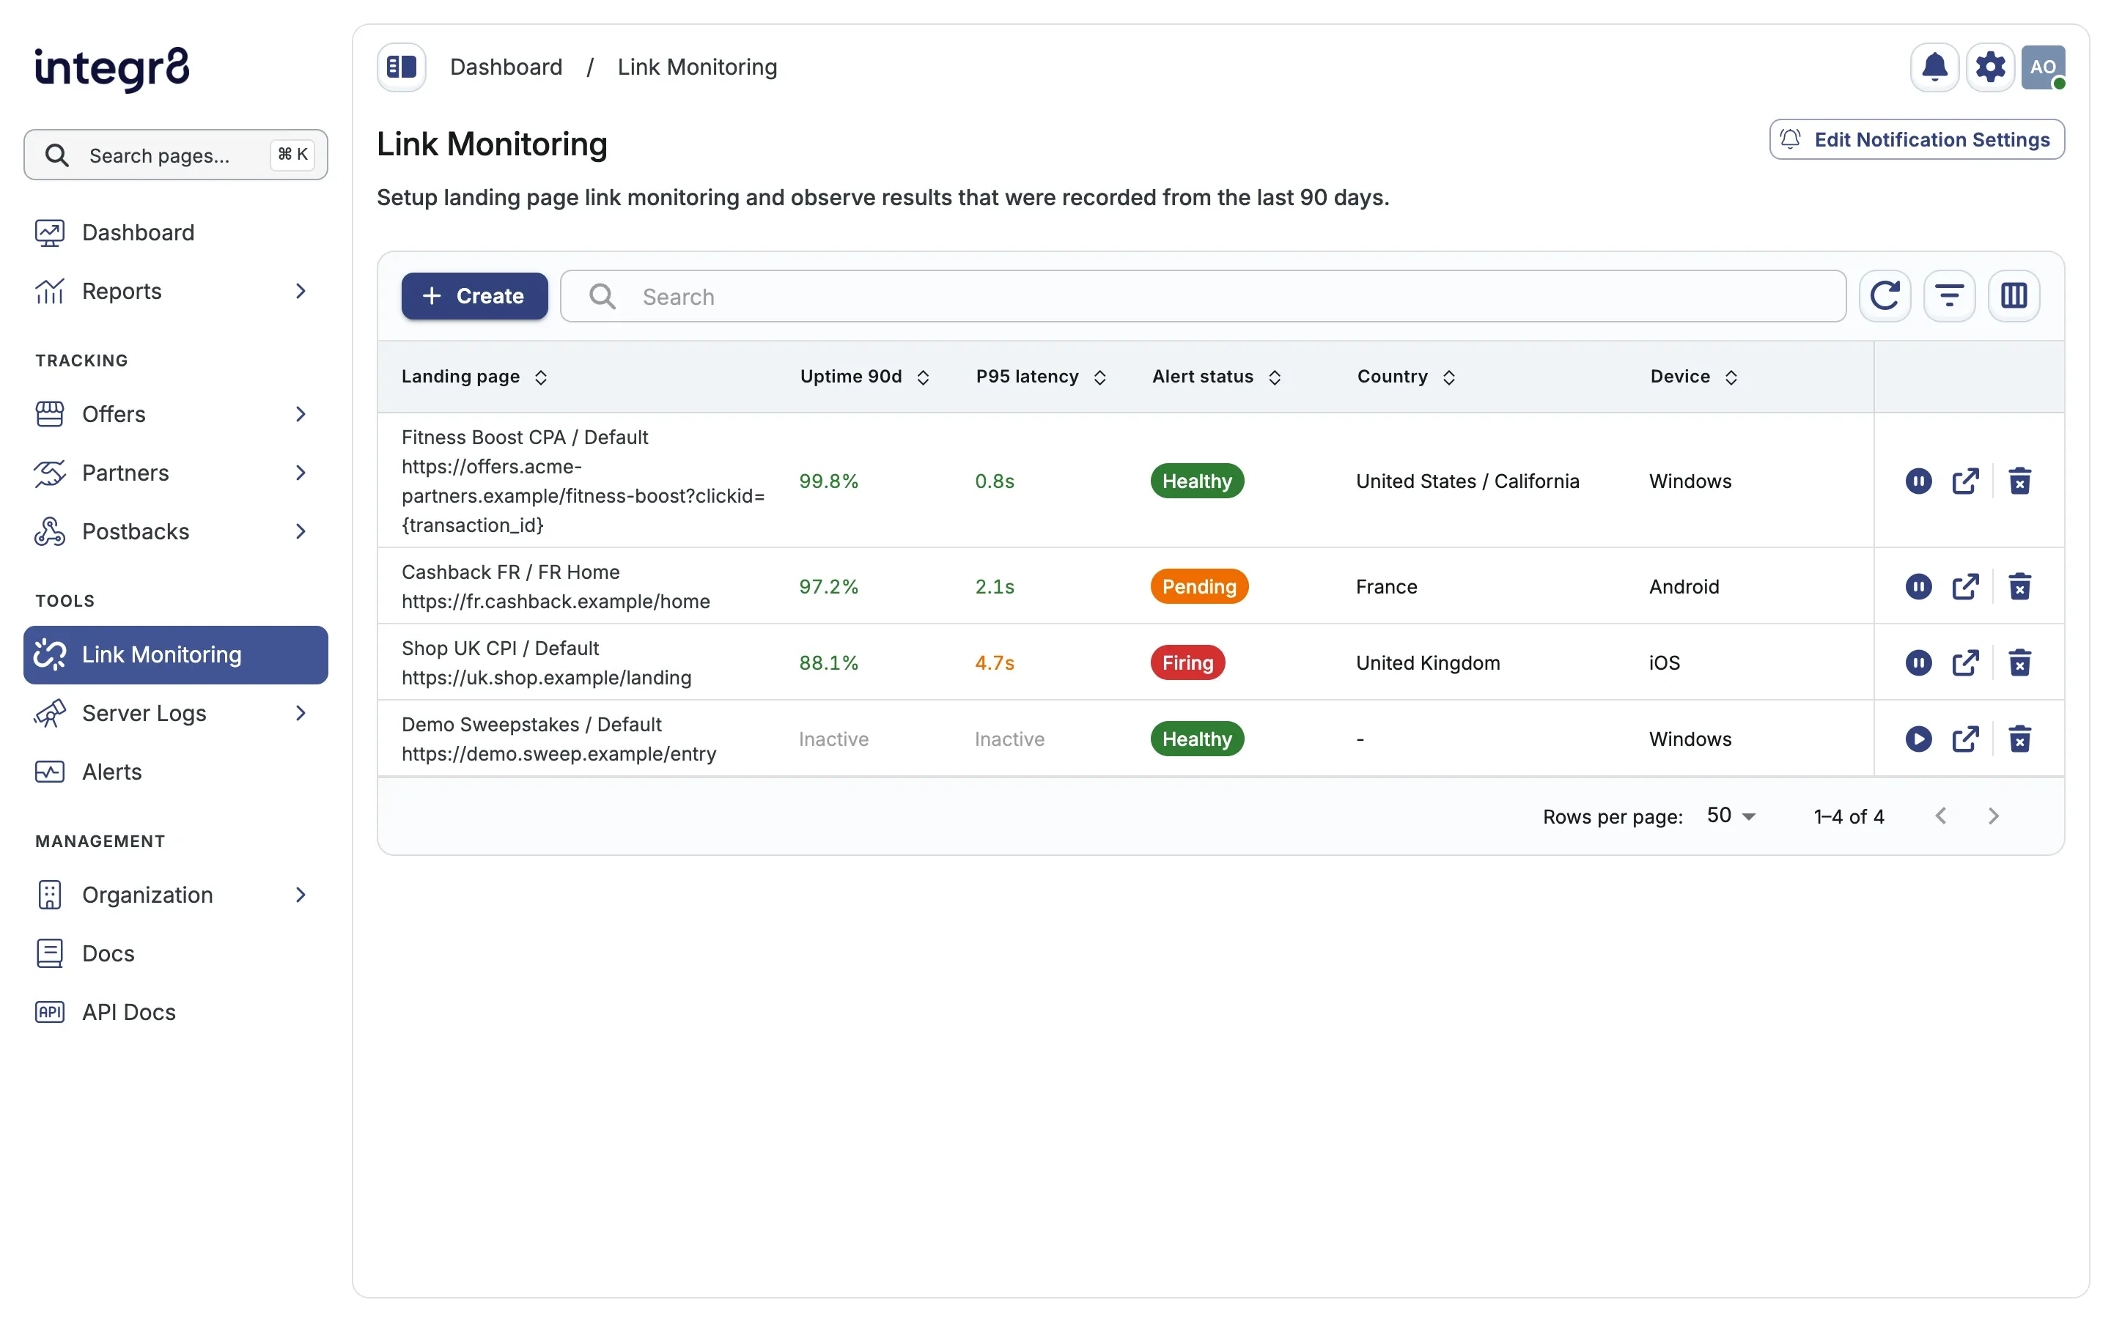Delete the Shop UK CPI monitor

tap(2019, 663)
